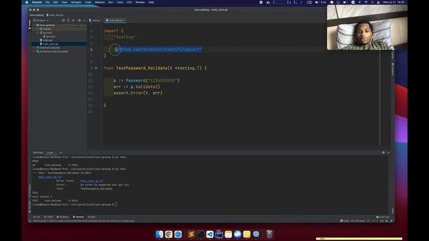Viewport: 429px width, 241px height.
Task: Click the assert.Error(t, err) code line
Action: (x=138, y=93)
